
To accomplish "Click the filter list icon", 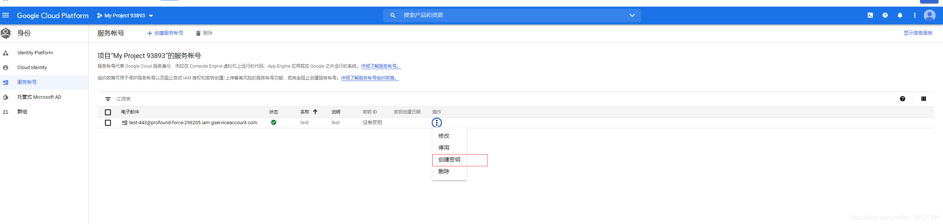I will [108, 99].
